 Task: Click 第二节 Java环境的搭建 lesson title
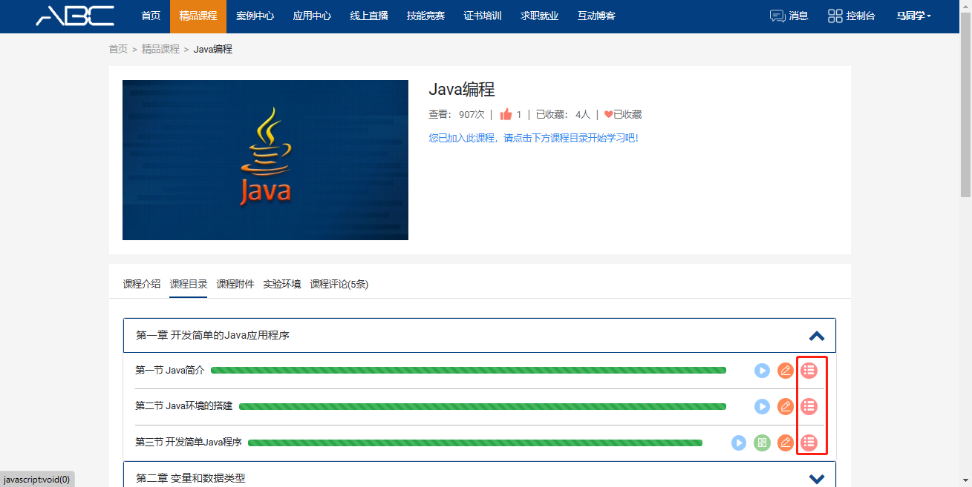183,406
